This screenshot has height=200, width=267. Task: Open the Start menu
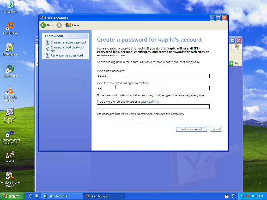pyautogui.click(x=12, y=196)
